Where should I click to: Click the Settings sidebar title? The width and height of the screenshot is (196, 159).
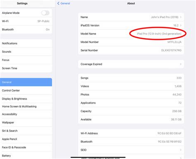(22, 3)
